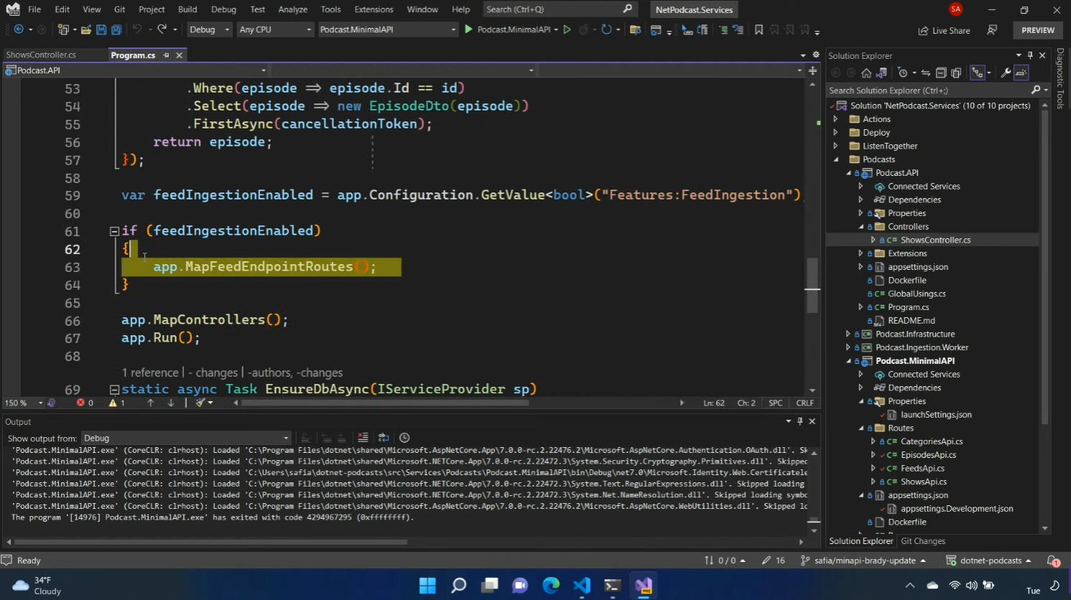
Task: Toggle word wrap in the Output panel
Action: 384,438
